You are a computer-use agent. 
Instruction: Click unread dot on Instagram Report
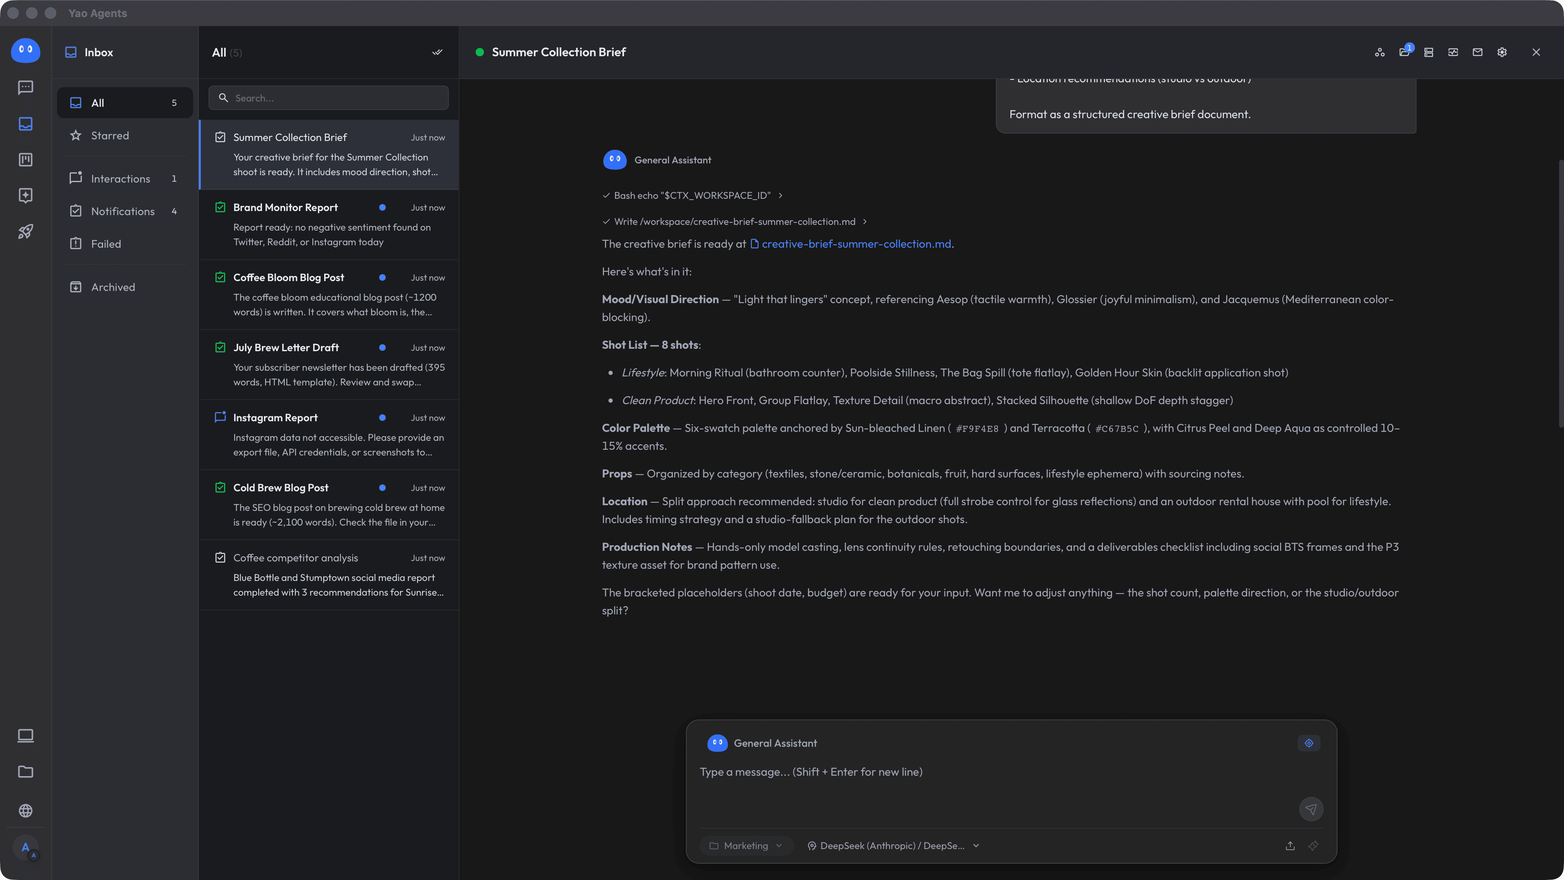pyautogui.click(x=382, y=418)
